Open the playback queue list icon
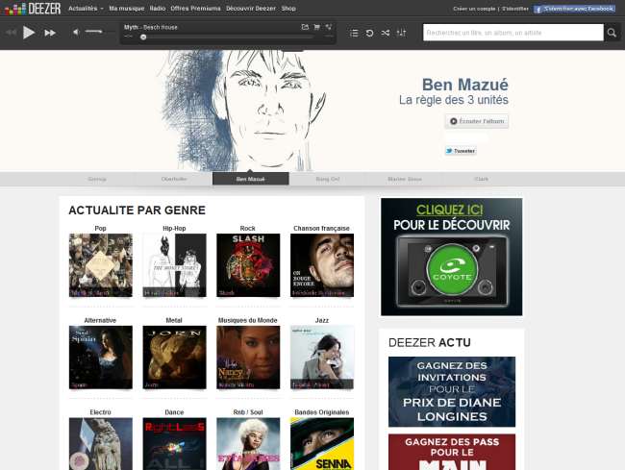 pos(354,33)
